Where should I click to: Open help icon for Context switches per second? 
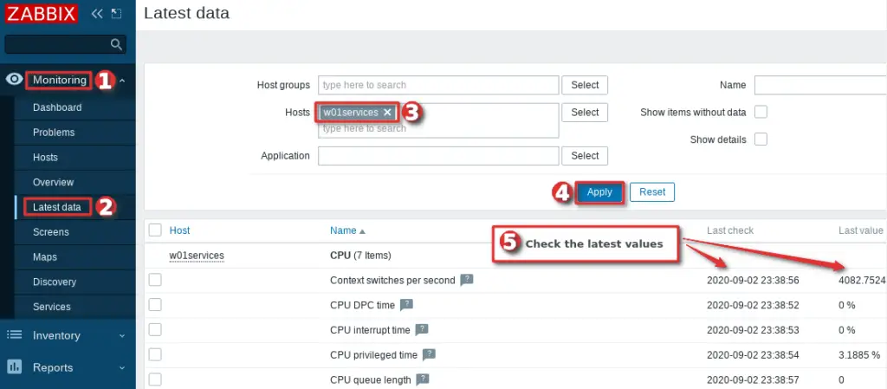[467, 280]
